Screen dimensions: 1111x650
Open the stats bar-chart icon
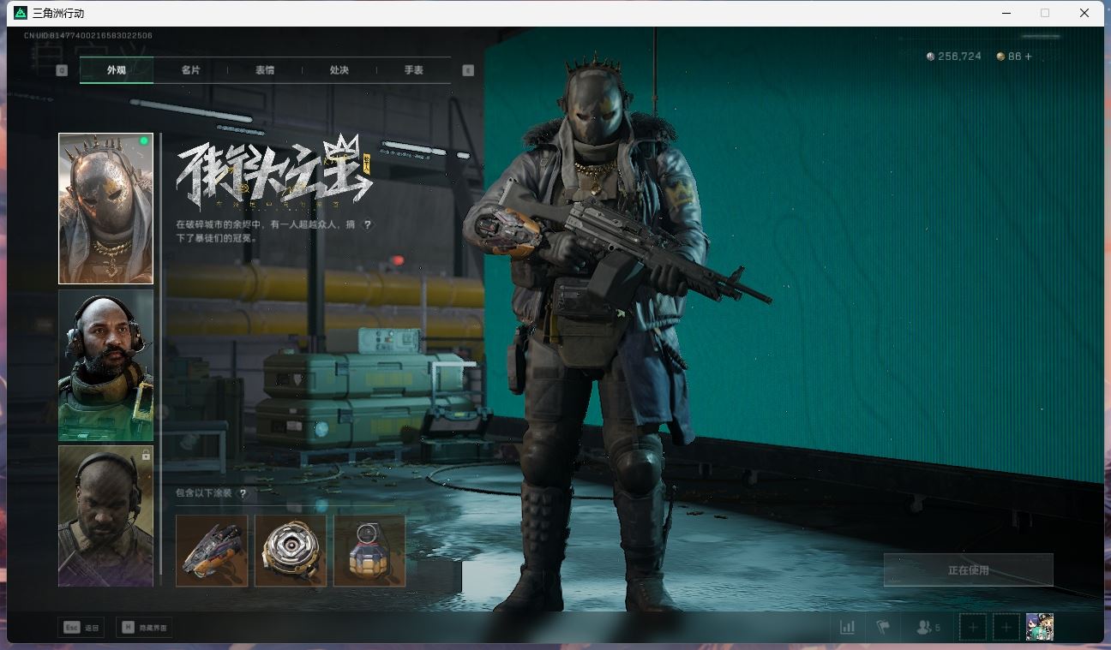click(847, 627)
